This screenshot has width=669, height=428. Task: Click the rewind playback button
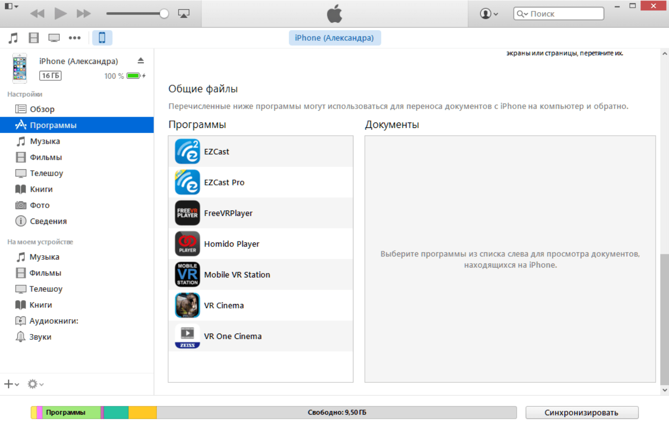(x=37, y=14)
